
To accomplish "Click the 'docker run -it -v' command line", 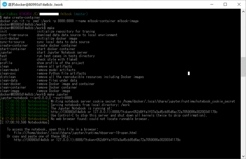I will (x=69, y=21).
